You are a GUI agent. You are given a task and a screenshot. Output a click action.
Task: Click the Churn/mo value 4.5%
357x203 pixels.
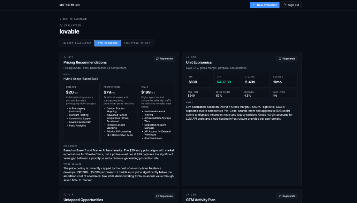tap(248, 96)
